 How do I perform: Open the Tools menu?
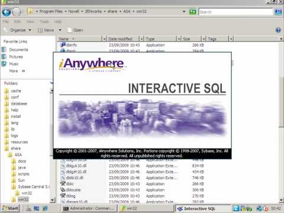point(44,21)
